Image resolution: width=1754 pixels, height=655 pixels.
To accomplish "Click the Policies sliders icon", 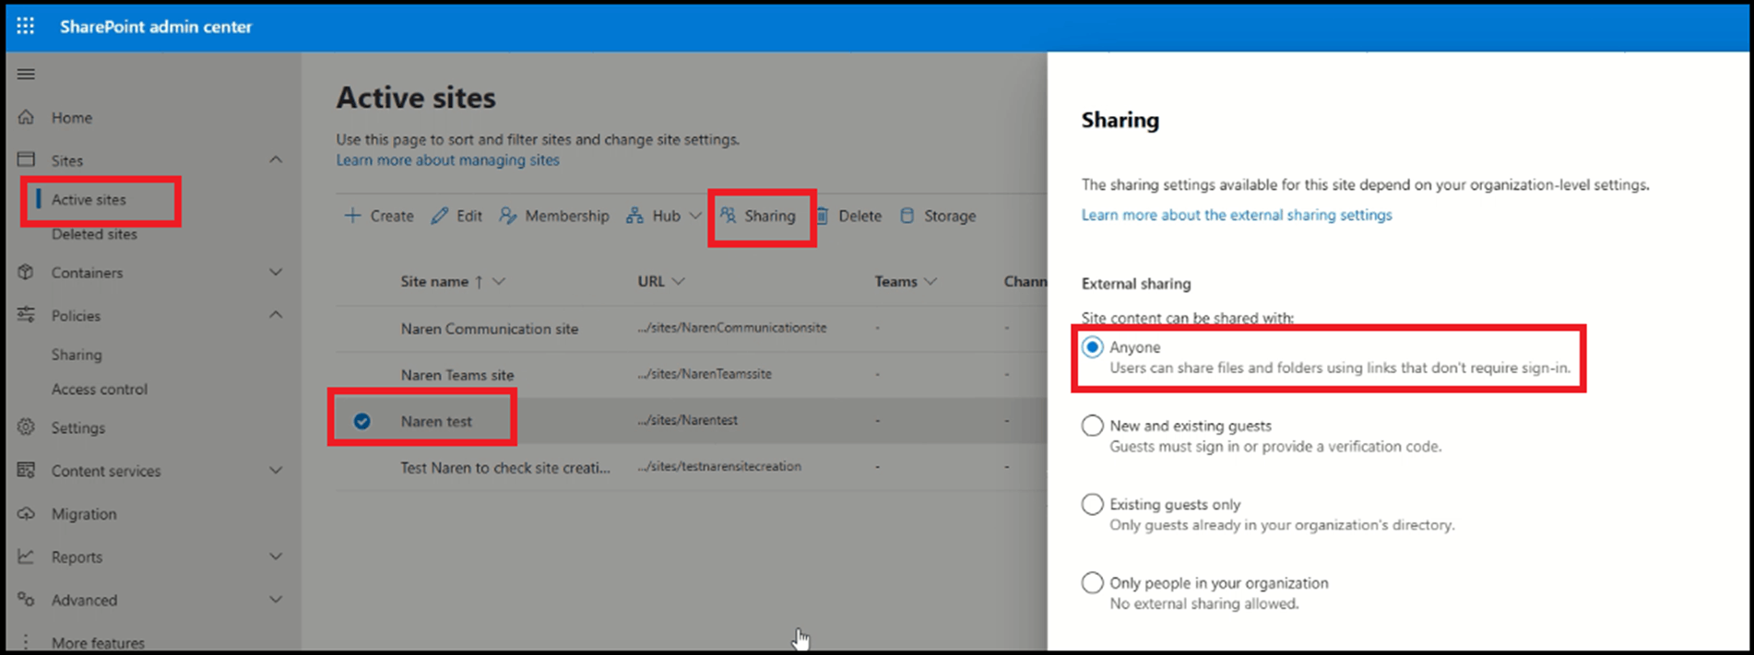I will coord(26,315).
